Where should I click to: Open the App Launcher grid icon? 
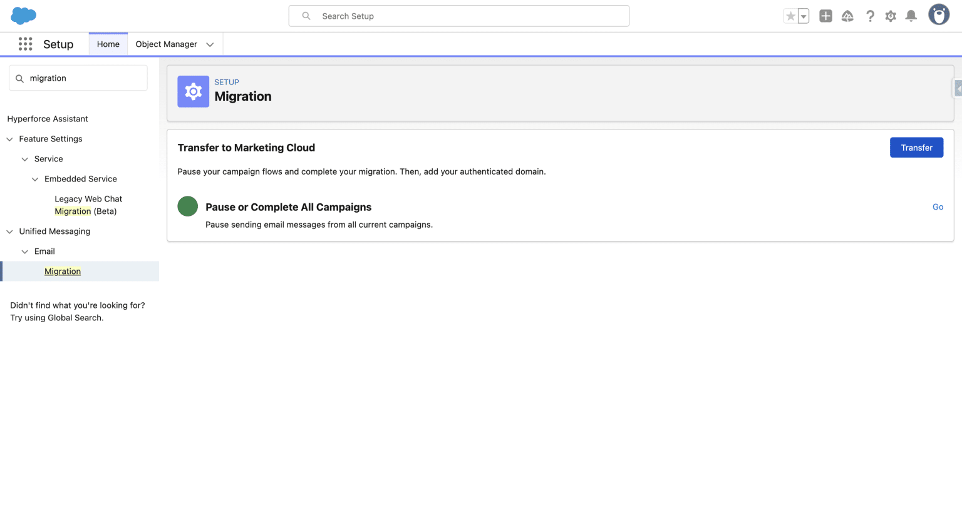[25, 44]
